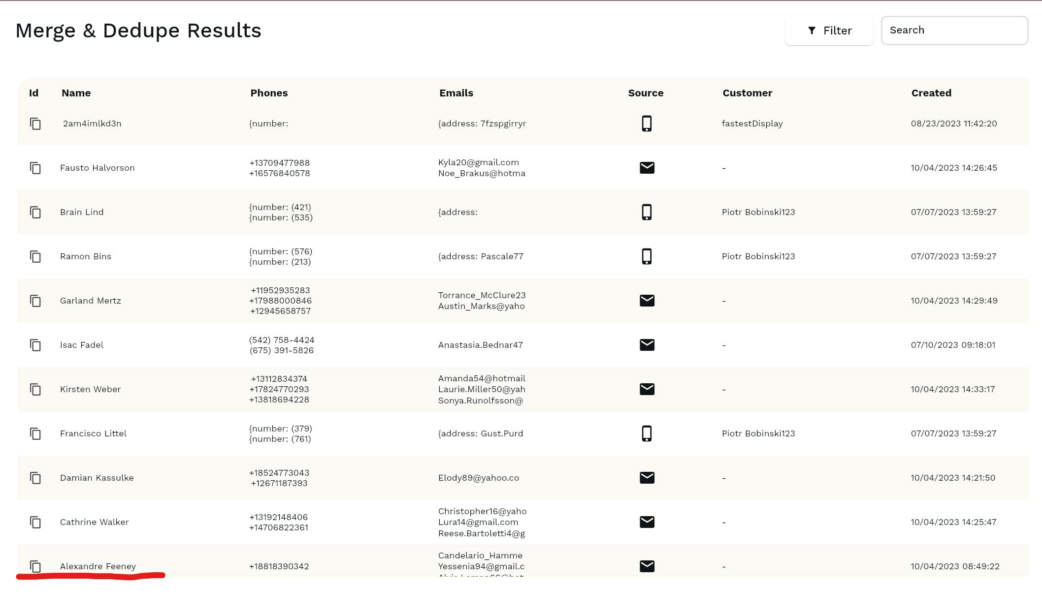Copy ID of Damian Kassulke row
This screenshot has width=1042, height=616.
(x=35, y=478)
